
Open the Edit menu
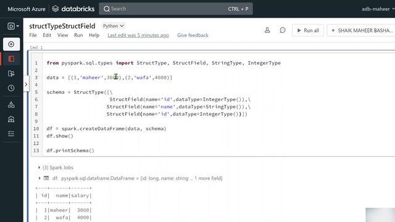tap(47, 35)
